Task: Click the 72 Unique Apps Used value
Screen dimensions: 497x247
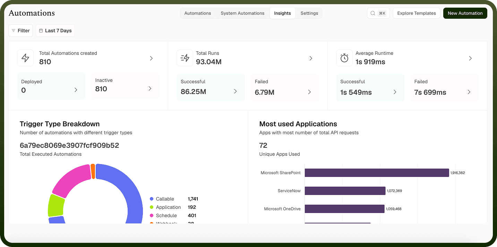Action: point(263,145)
